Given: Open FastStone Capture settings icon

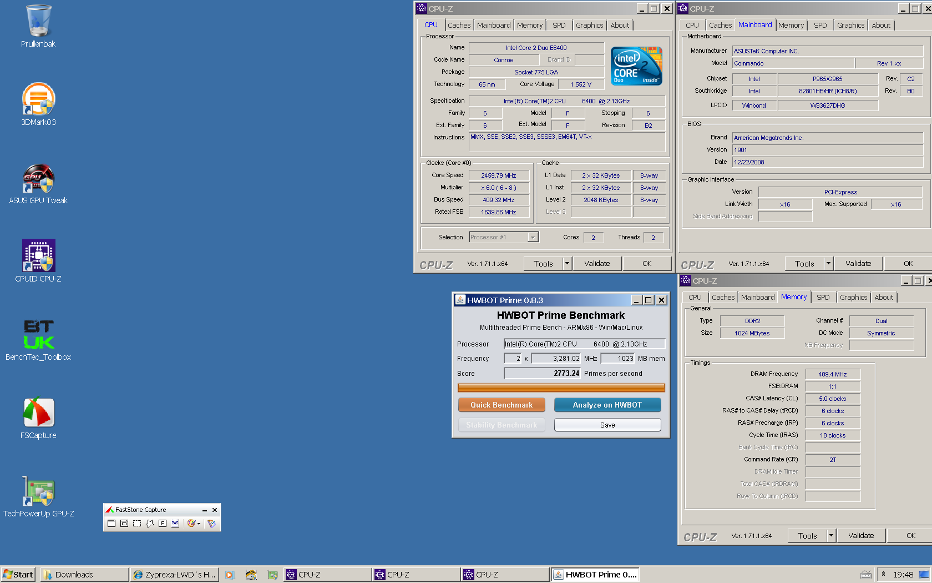Looking at the screenshot, I should pos(211,523).
